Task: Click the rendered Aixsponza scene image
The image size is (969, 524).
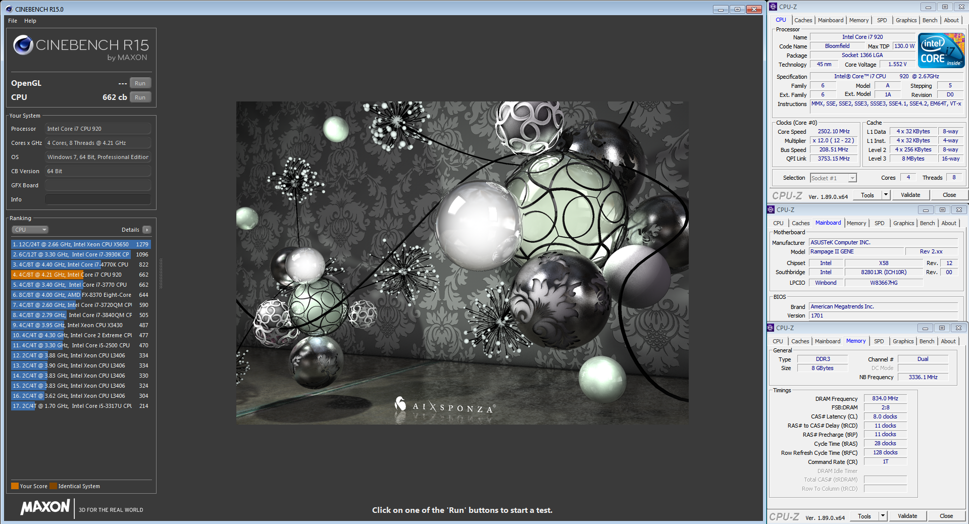Action: point(462,263)
